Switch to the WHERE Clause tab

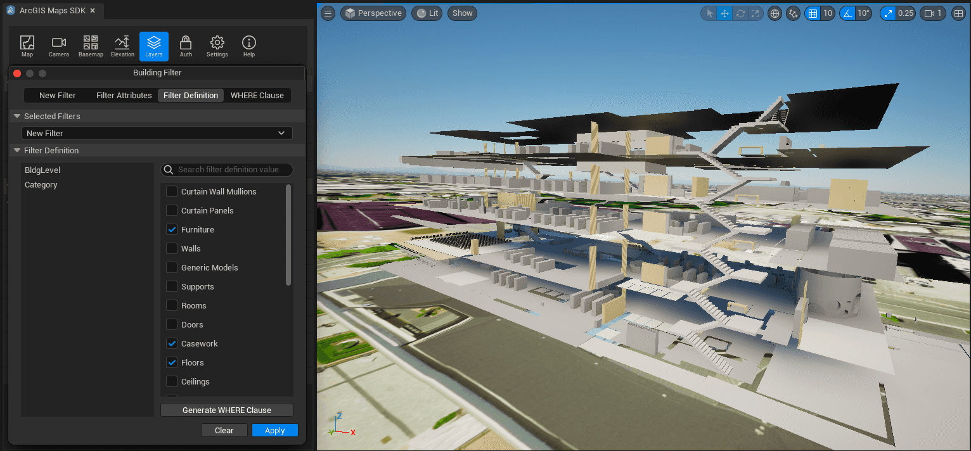[257, 95]
